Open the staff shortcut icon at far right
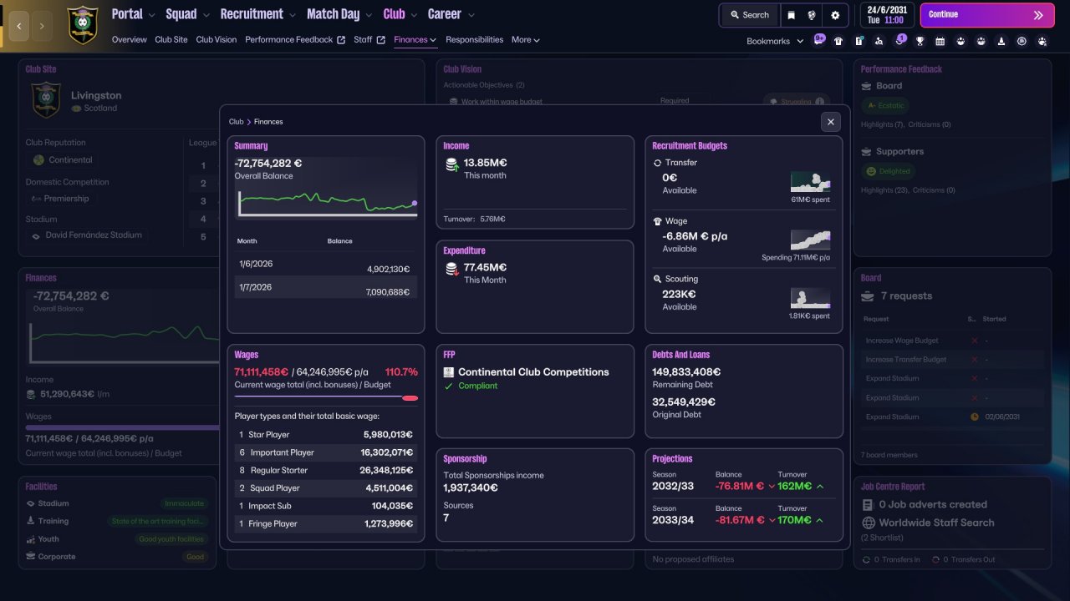 (x=1042, y=41)
